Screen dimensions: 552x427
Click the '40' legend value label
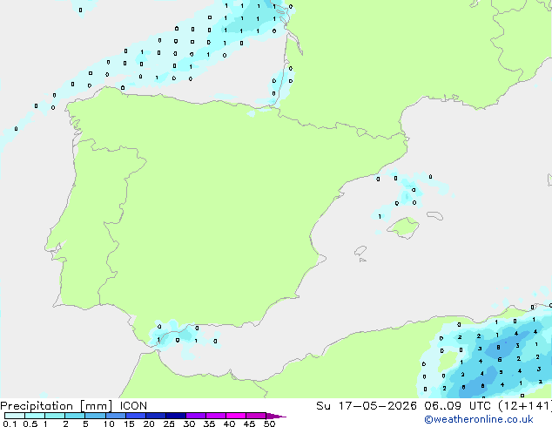coord(229,424)
